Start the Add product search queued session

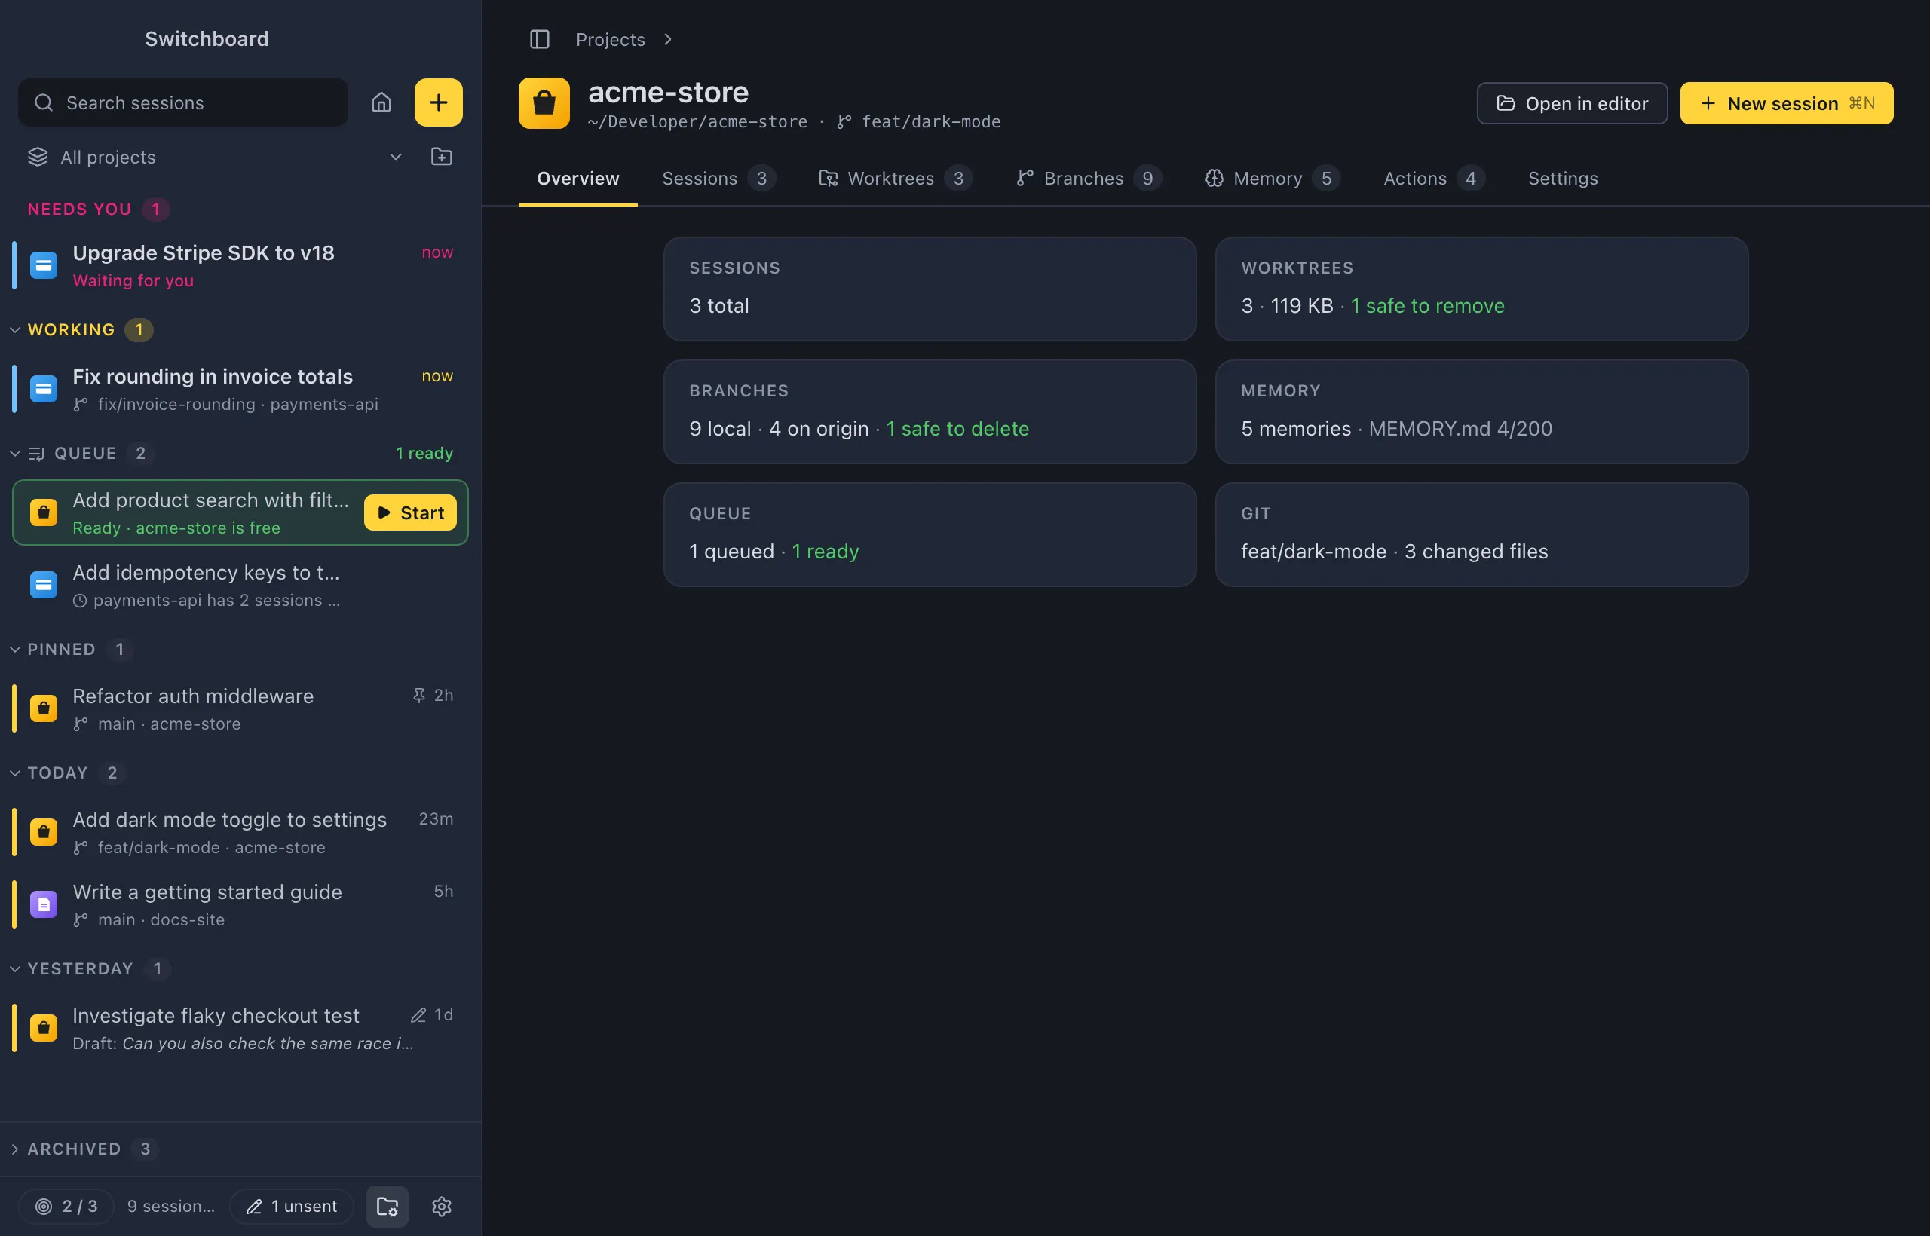click(410, 512)
